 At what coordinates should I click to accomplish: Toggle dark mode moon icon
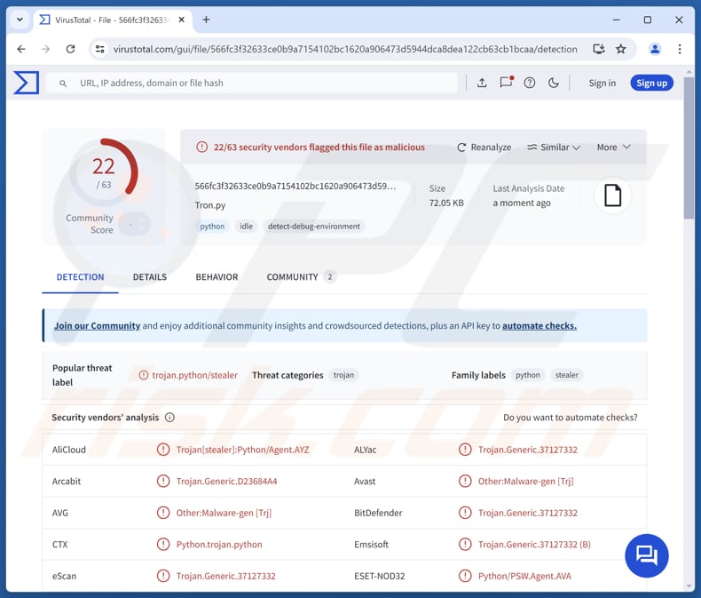554,83
